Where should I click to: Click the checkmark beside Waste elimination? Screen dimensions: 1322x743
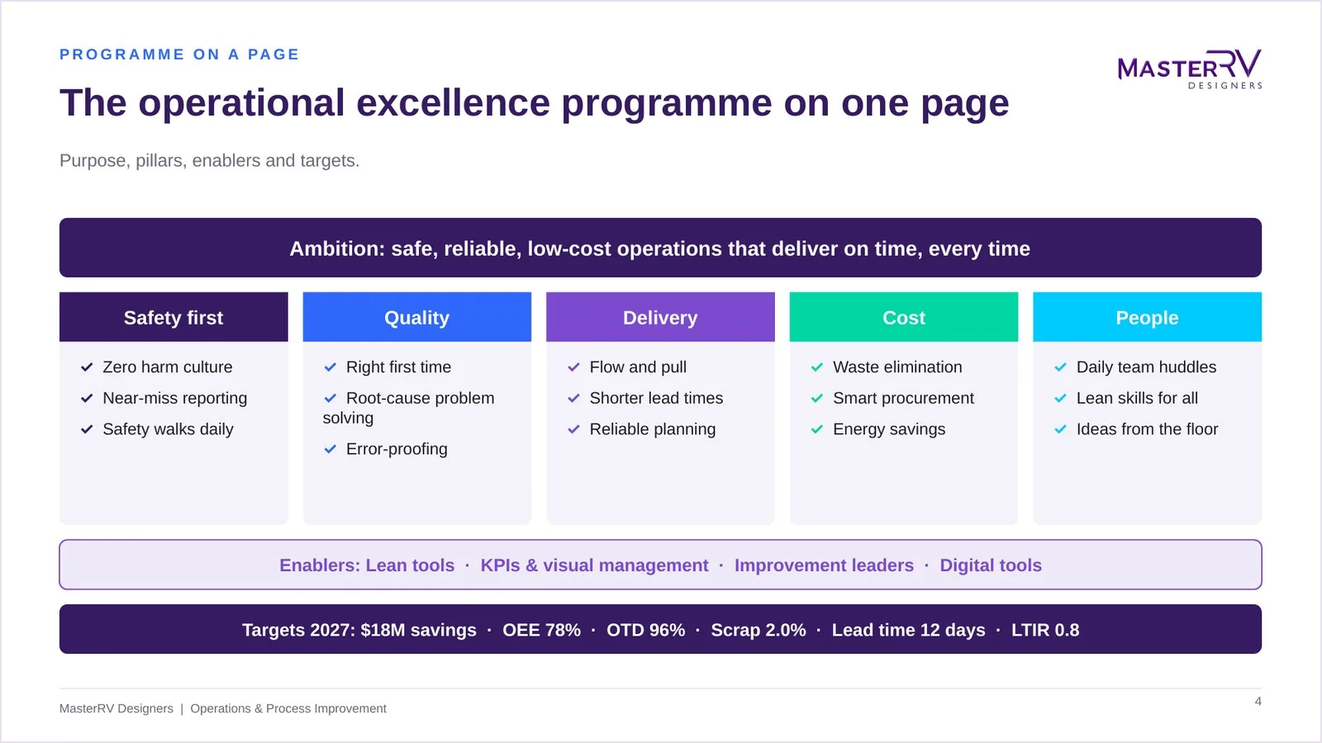pos(817,367)
